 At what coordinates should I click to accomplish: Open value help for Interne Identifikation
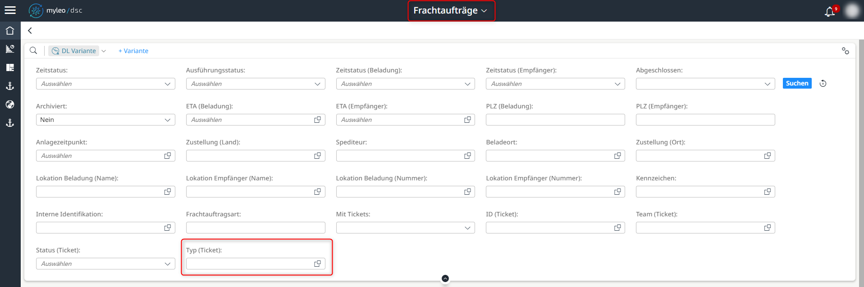[x=168, y=228]
